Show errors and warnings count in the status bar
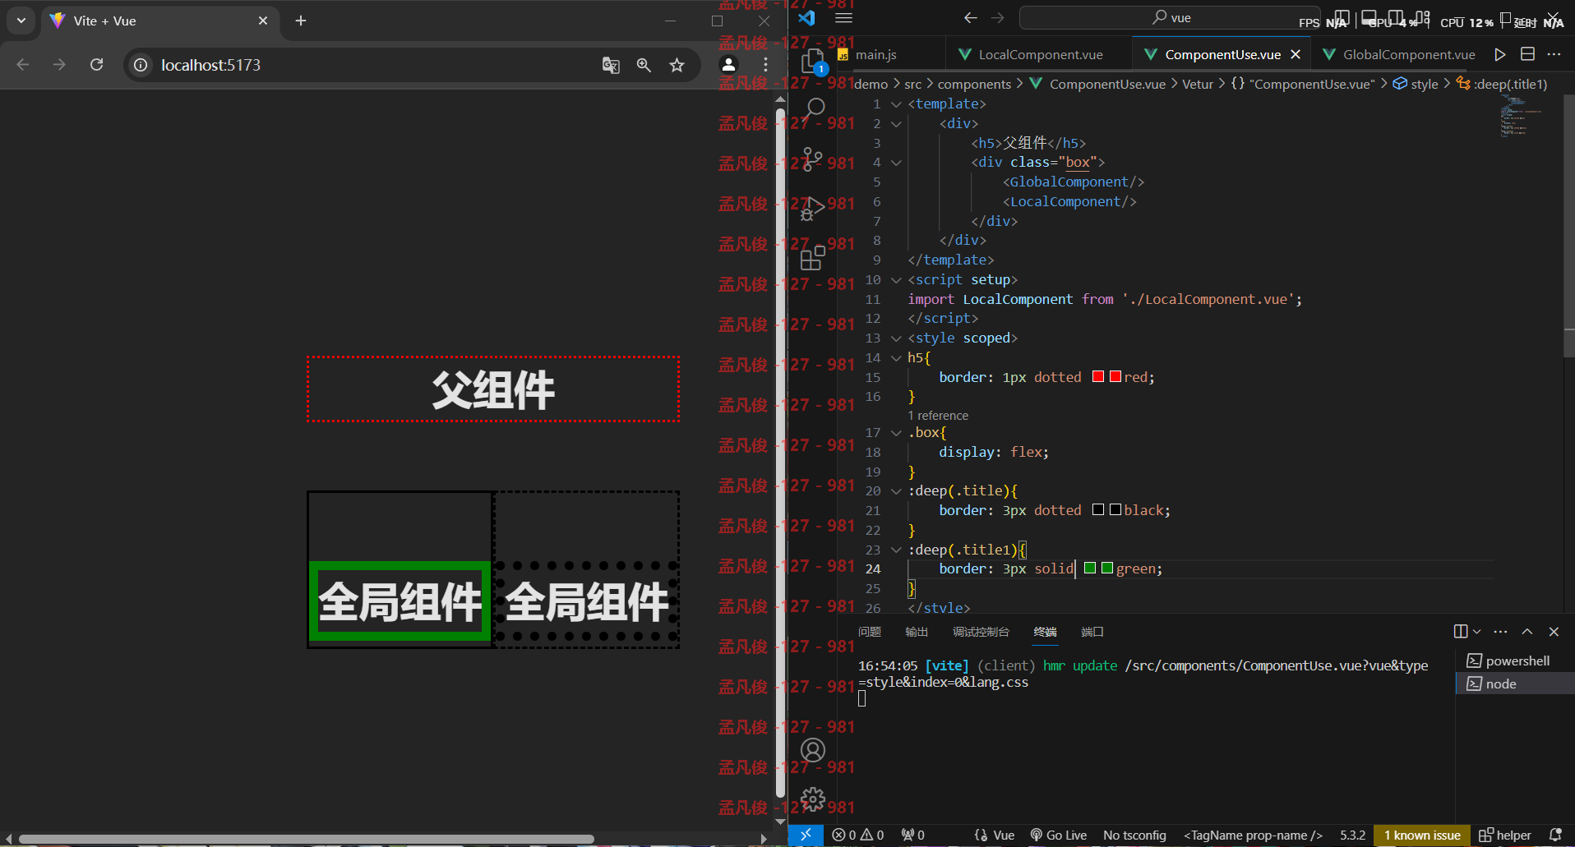The height and width of the screenshot is (847, 1575). pos(857,835)
